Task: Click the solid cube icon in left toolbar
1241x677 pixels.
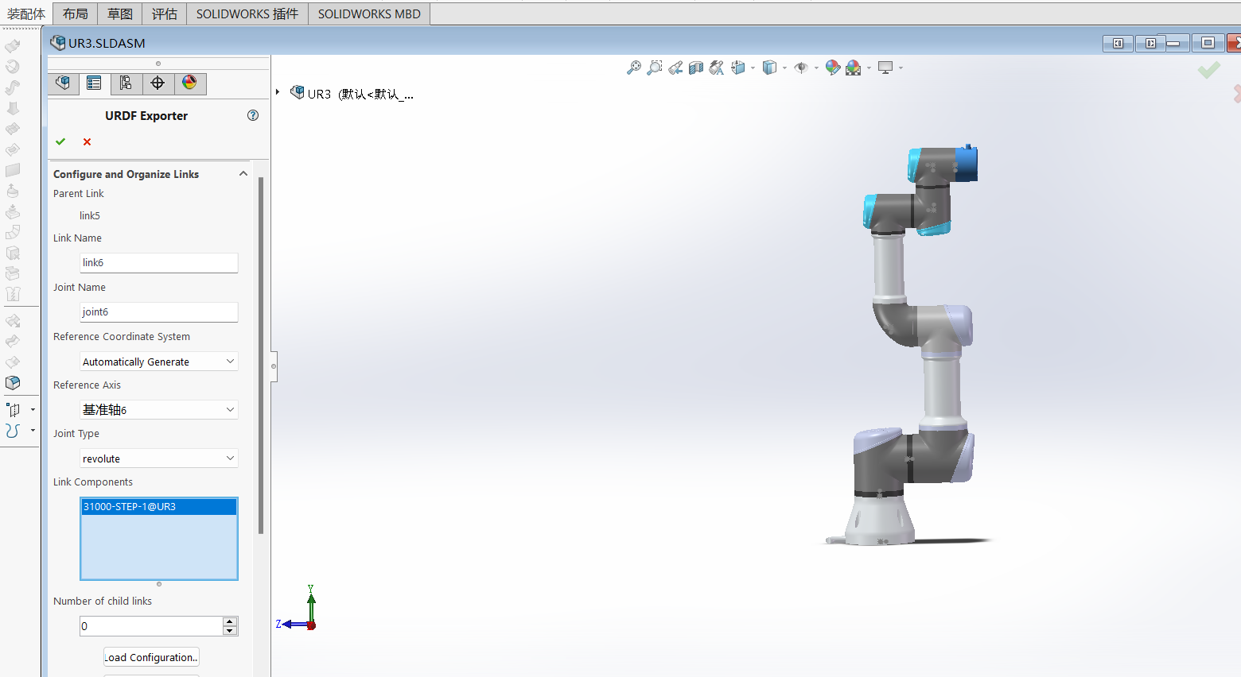Action: [x=13, y=383]
